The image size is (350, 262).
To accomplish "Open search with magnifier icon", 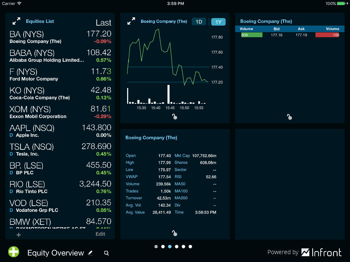I will 107,253.
